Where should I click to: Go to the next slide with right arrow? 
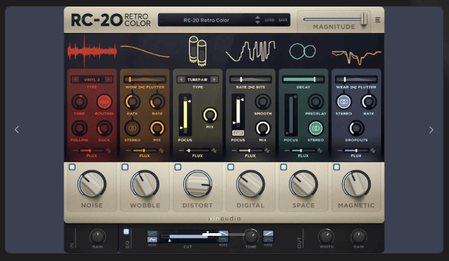tap(431, 130)
